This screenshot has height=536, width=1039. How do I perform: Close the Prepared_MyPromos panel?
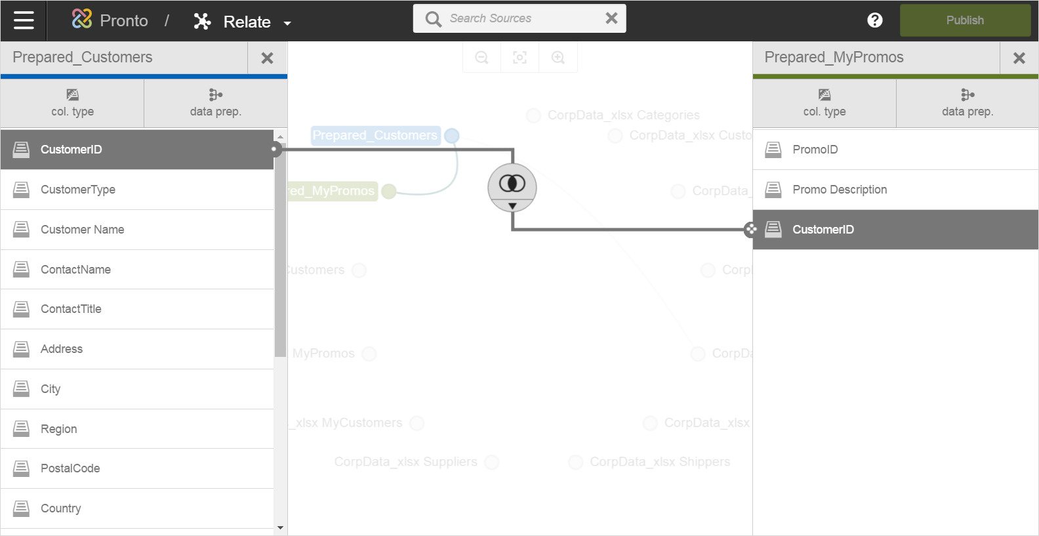pos(1019,58)
